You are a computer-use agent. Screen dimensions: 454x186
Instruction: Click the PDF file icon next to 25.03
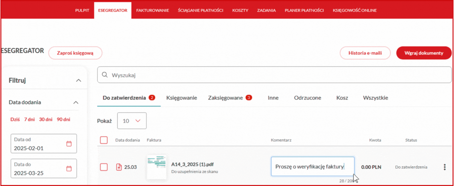click(119, 167)
